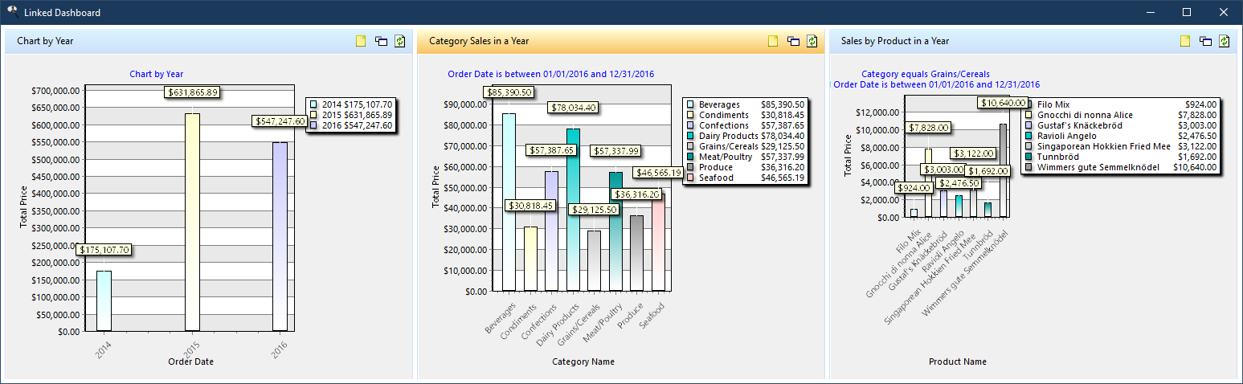The width and height of the screenshot is (1243, 384).
Task: Select the Sales by Product in a Year header
Action: pyautogui.click(x=894, y=41)
